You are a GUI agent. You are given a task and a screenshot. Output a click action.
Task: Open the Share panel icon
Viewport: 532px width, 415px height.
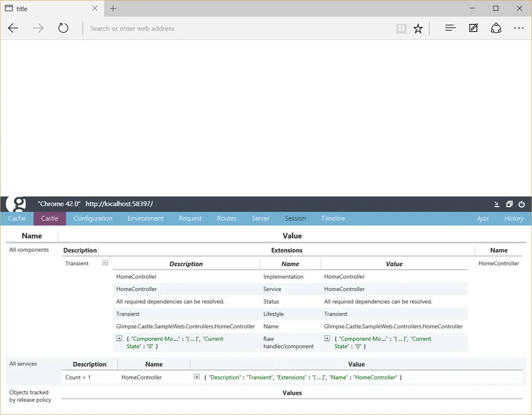coord(496,28)
